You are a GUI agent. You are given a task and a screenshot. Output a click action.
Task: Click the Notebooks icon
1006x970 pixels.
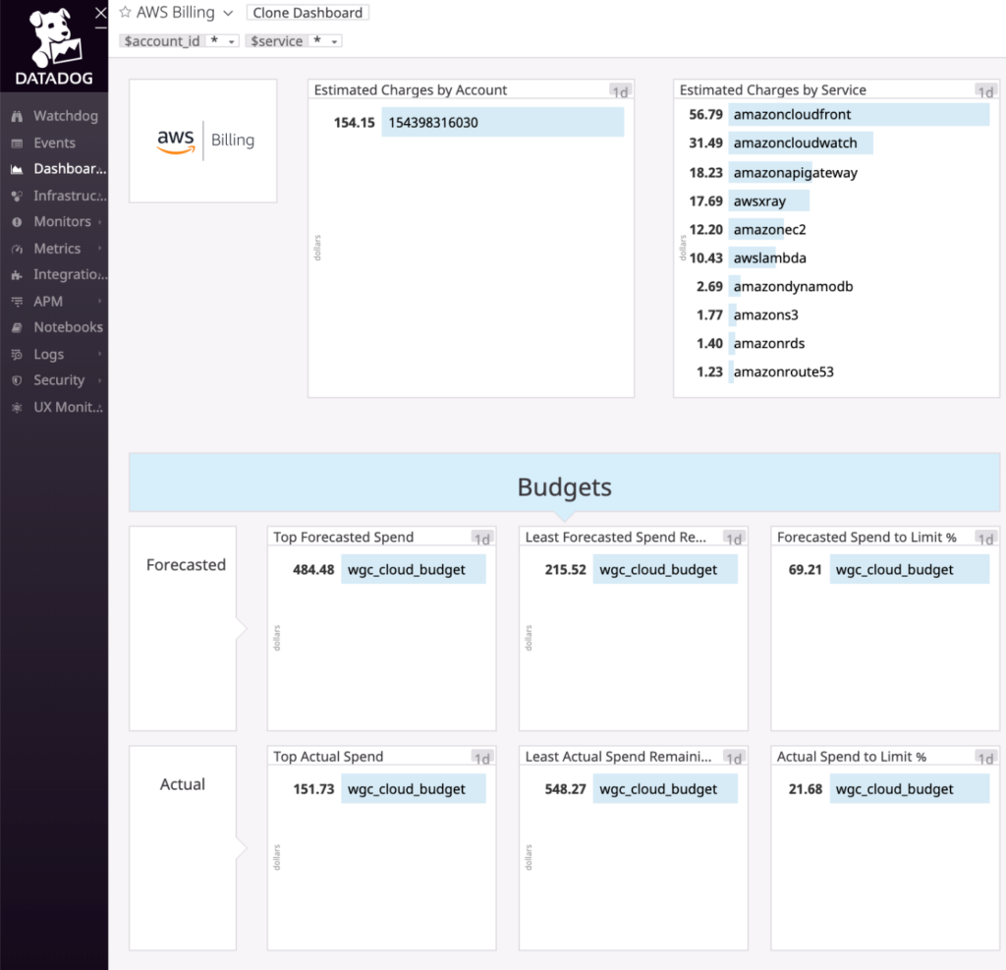point(17,327)
